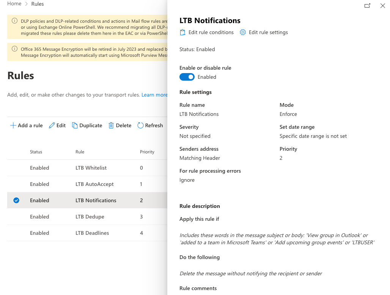
Task: Click the Duplicate label in the toolbar
Action: pos(91,125)
